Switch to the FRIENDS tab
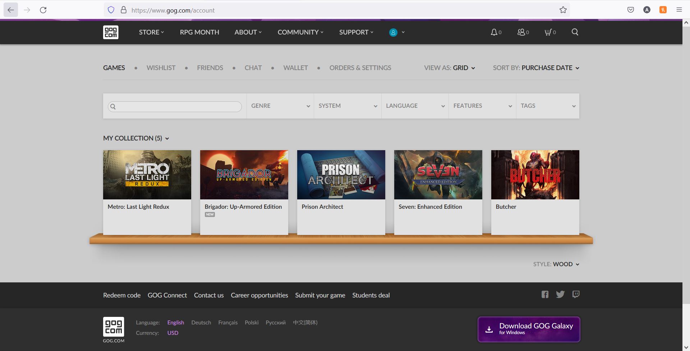The width and height of the screenshot is (690, 351). [210, 68]
